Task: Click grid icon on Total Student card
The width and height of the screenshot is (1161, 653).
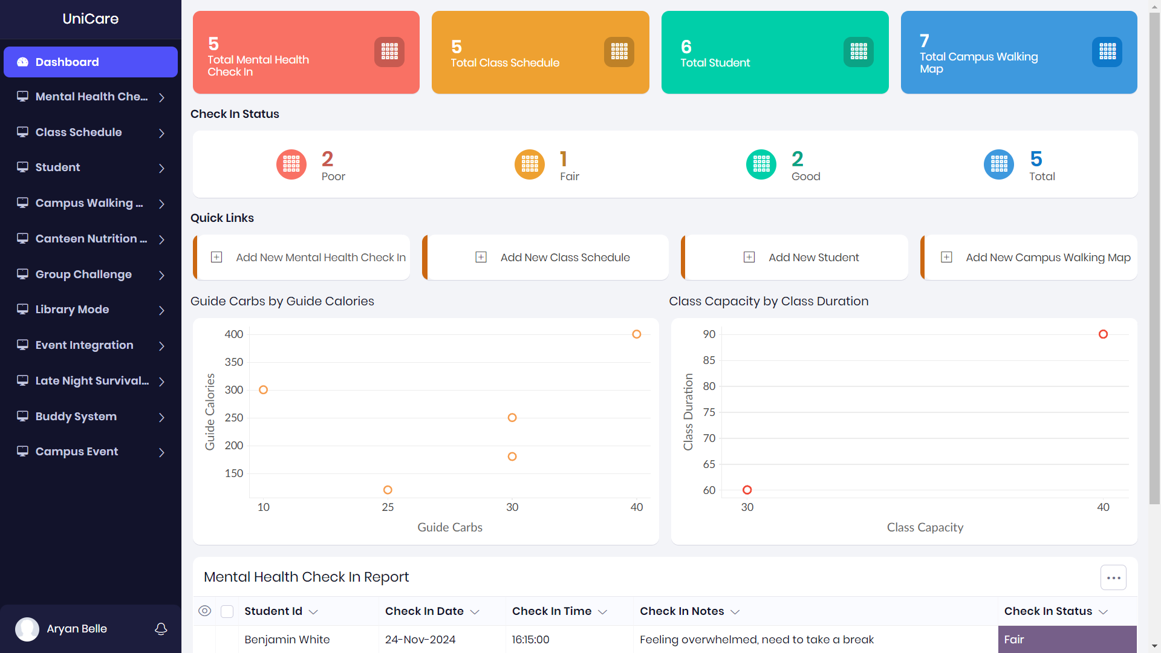Action: pos(858,52)
